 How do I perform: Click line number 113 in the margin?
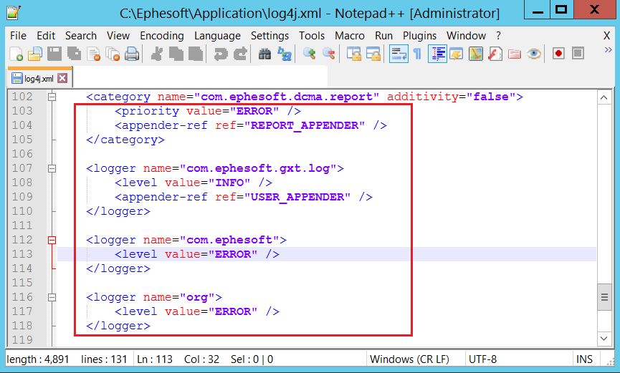point(22,254)
